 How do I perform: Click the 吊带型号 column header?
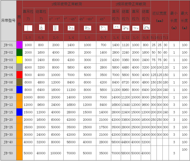[x=8, y=21]
